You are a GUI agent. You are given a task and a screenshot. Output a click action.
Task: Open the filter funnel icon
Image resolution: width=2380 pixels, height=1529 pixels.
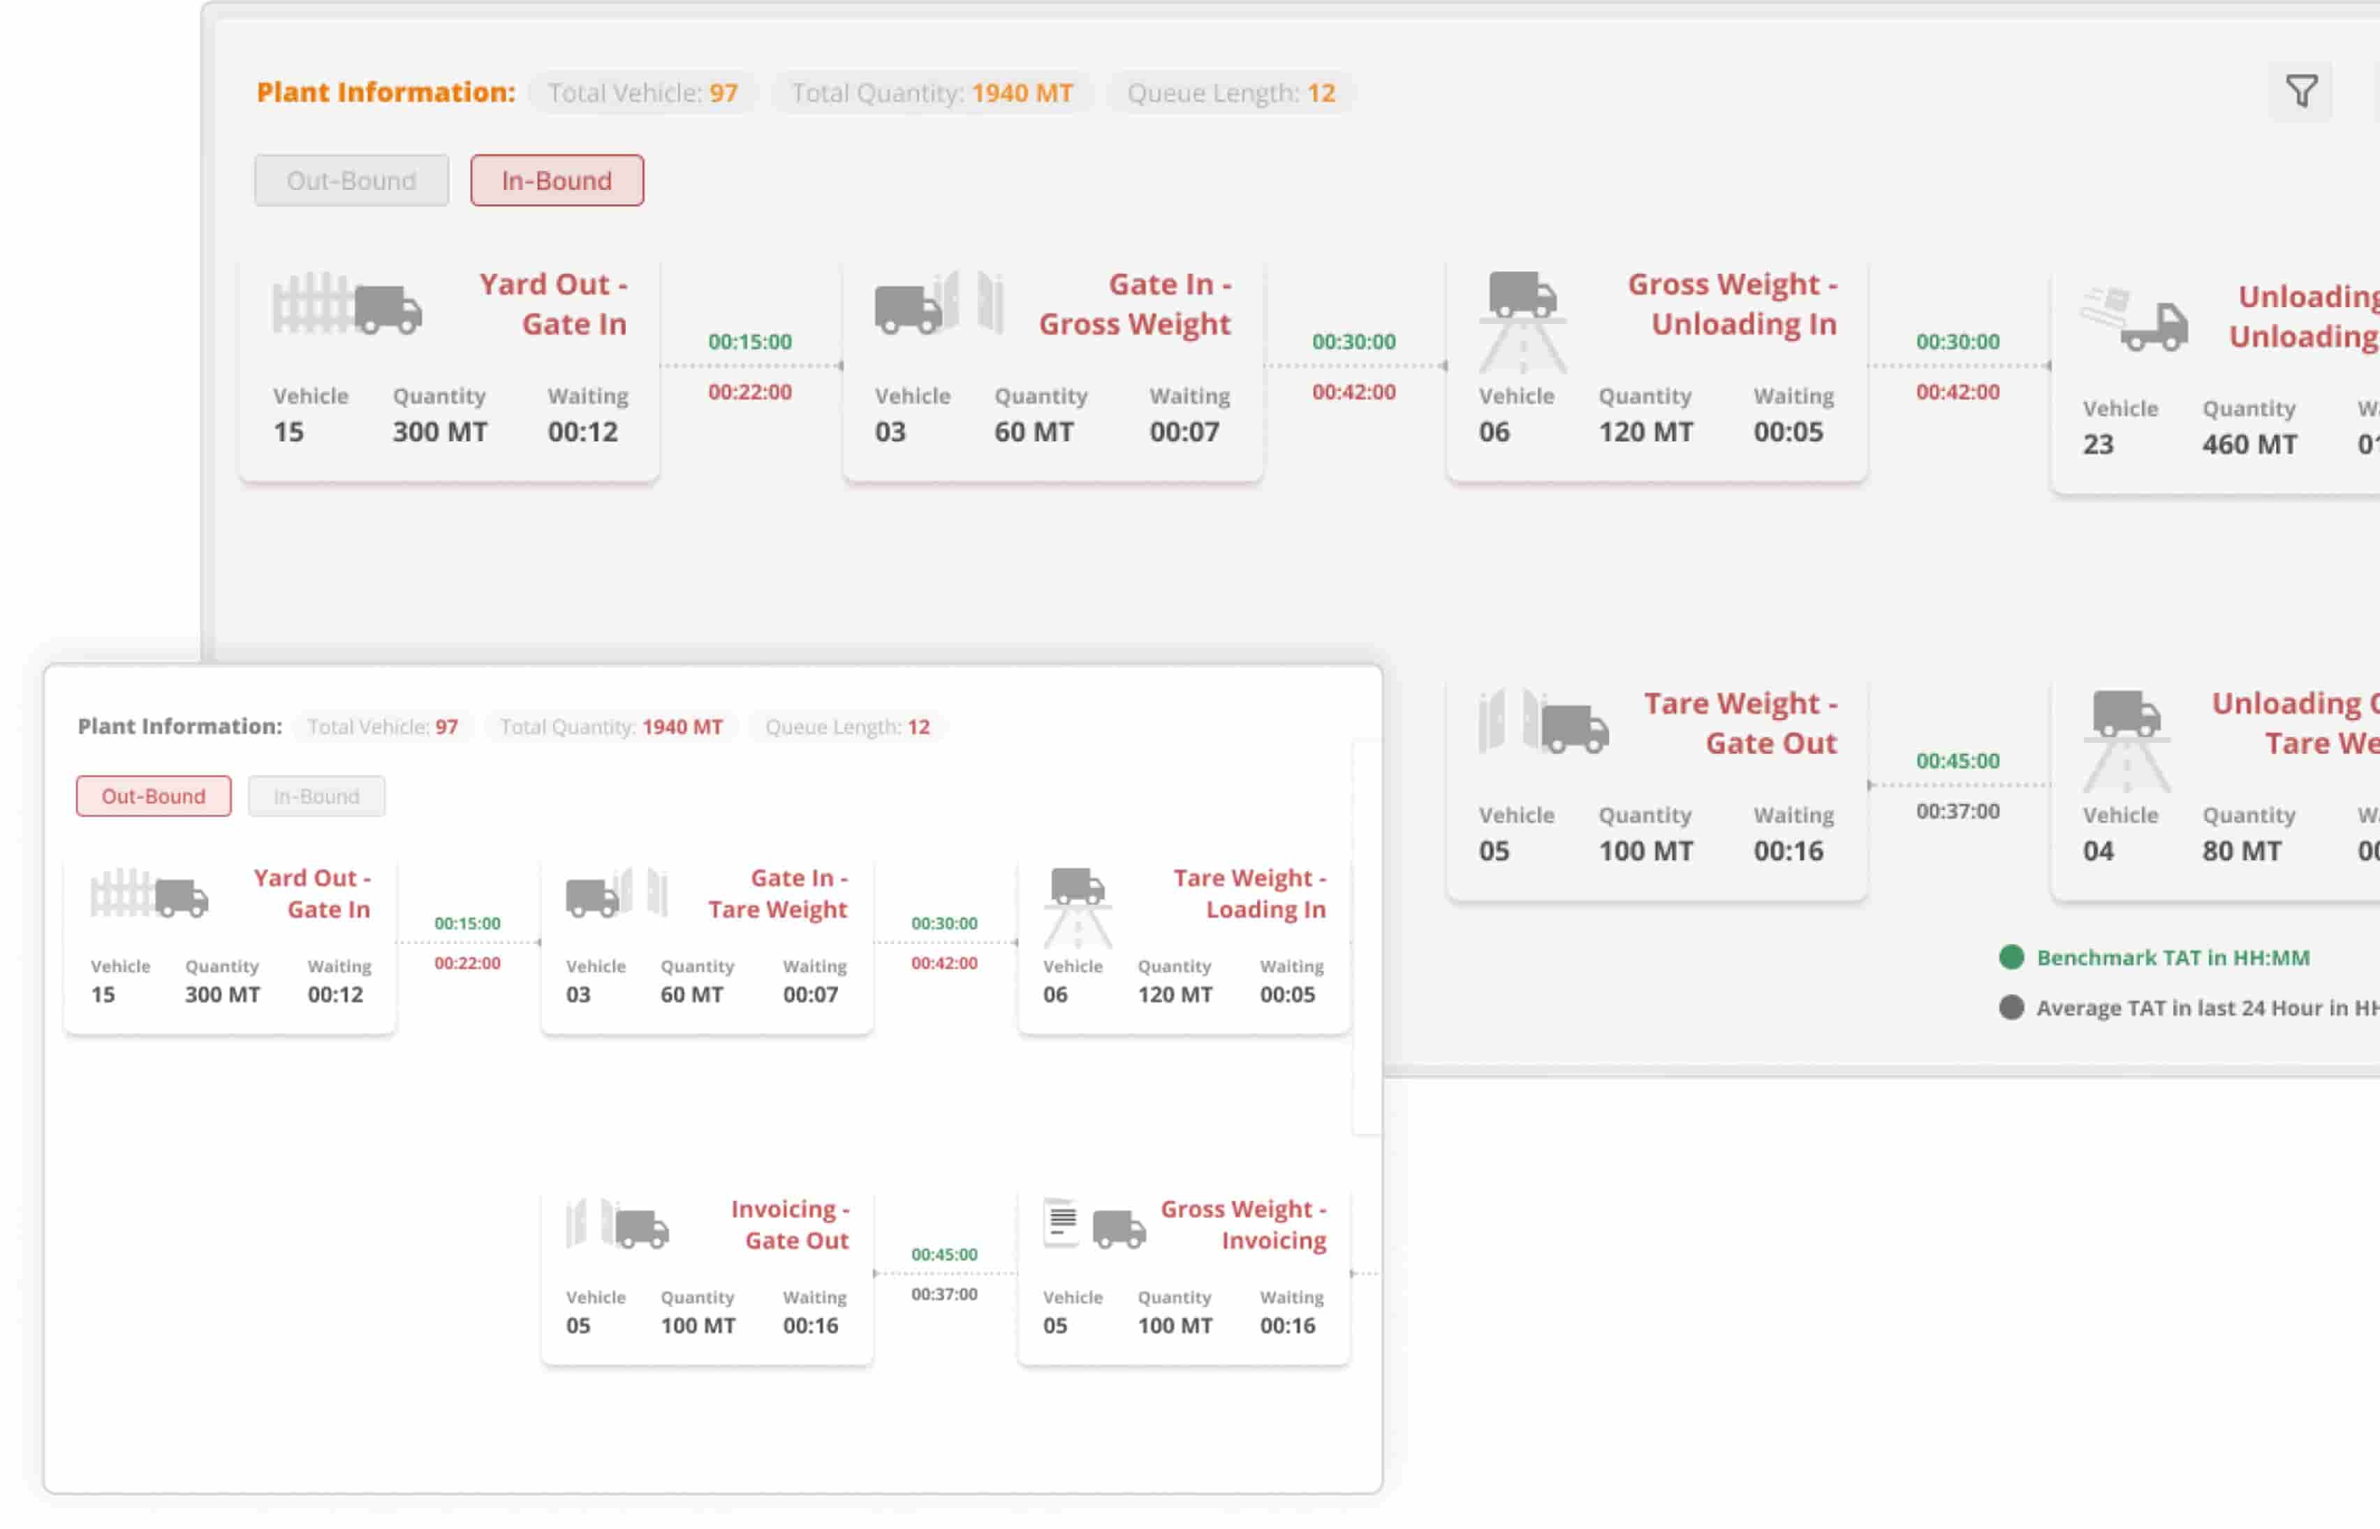[2300, 91]
